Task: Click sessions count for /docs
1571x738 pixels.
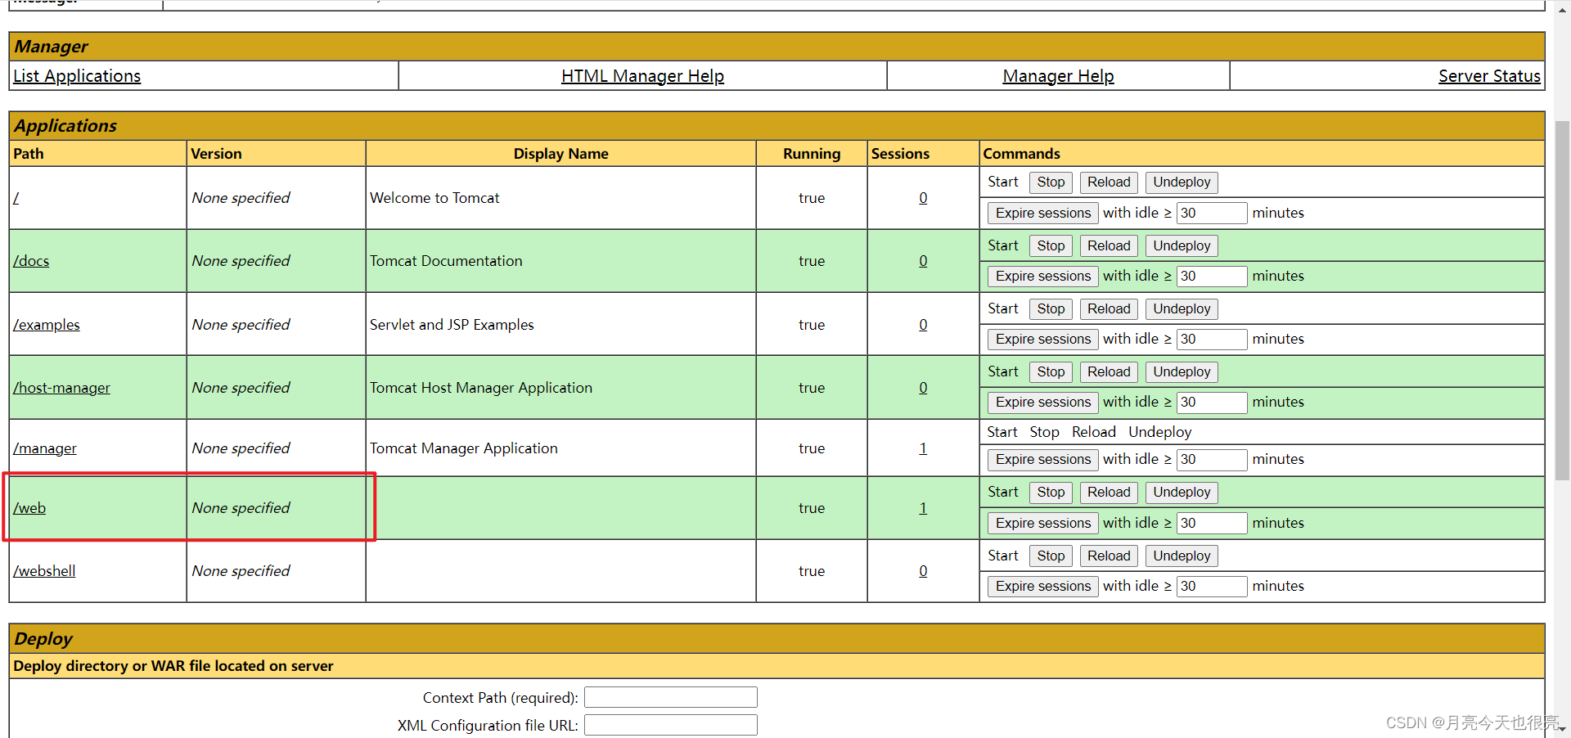Action: click(x=923, y=261)
